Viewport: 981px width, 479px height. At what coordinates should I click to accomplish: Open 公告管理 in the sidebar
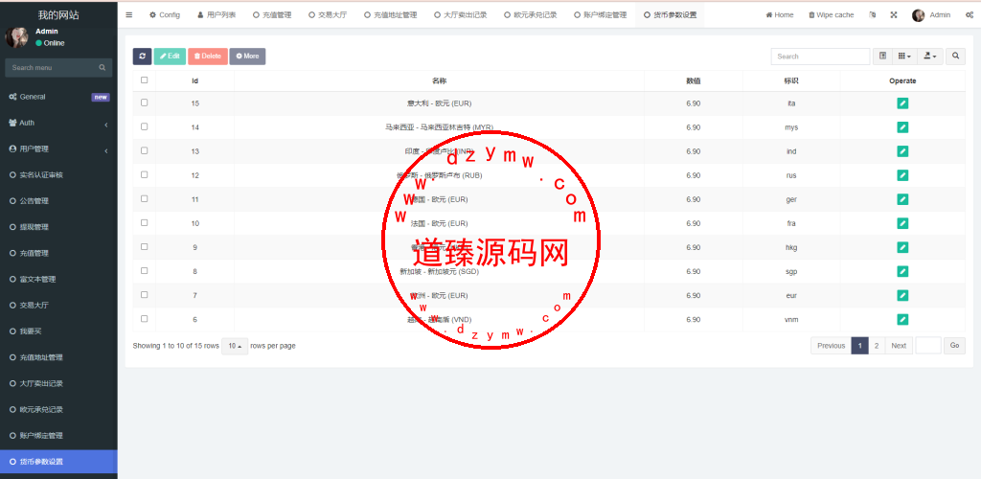58,201
